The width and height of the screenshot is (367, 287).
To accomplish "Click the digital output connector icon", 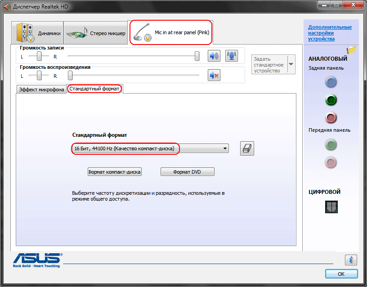I will coord(331,206).
